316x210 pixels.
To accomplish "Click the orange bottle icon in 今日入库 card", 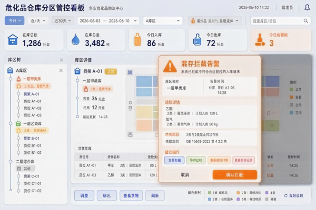I will click(x=137, y=39).
